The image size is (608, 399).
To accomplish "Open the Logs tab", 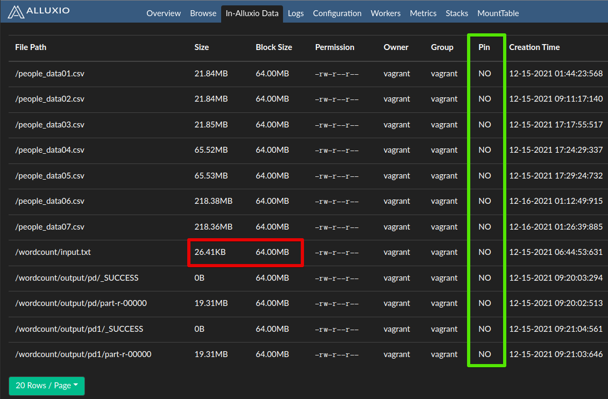I will [296, 13].
